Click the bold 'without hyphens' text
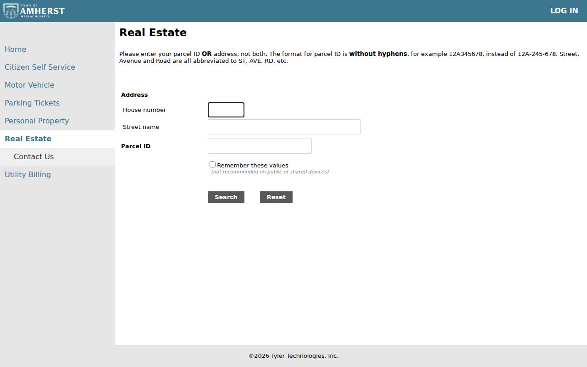The width and height of the screenshot is (587, 367). [378, 54]
